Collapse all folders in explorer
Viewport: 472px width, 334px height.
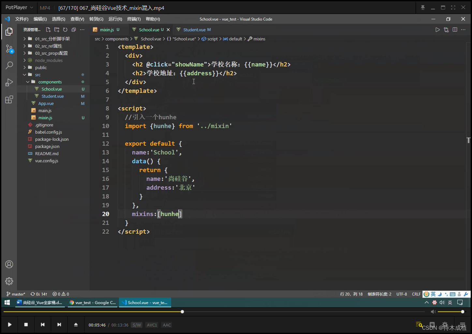[x=74, y=30]
